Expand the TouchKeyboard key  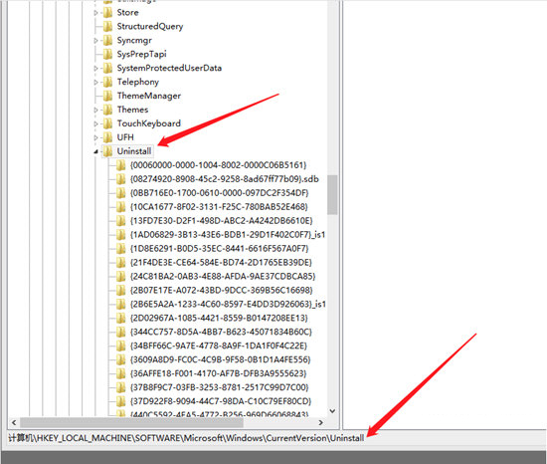95,123
